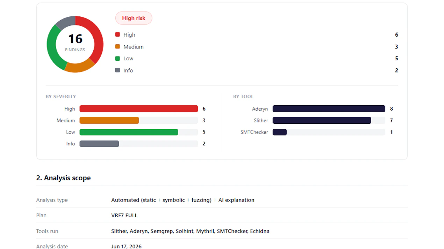Click the BY TOOL heading
This screenshot has height=249, width=444.
coord(243,96)
